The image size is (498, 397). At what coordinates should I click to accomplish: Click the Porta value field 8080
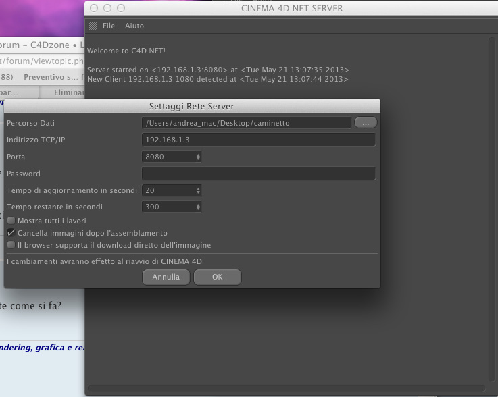168,157
